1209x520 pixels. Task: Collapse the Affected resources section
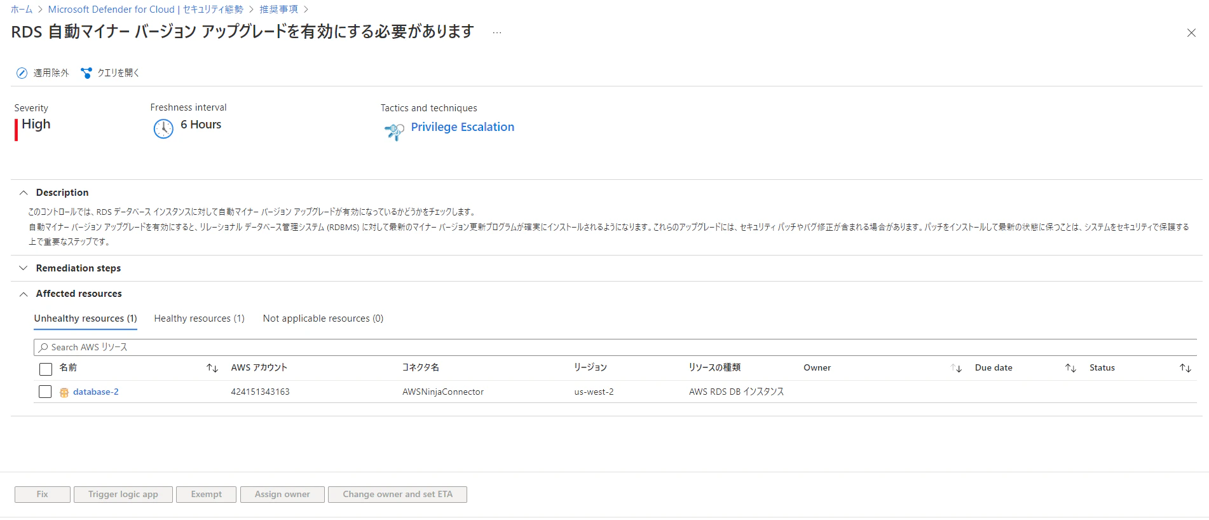click(24, 294)
